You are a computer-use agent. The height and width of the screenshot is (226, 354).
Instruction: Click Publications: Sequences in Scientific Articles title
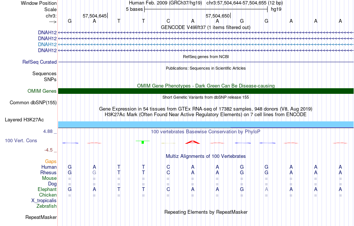(206, 68)
